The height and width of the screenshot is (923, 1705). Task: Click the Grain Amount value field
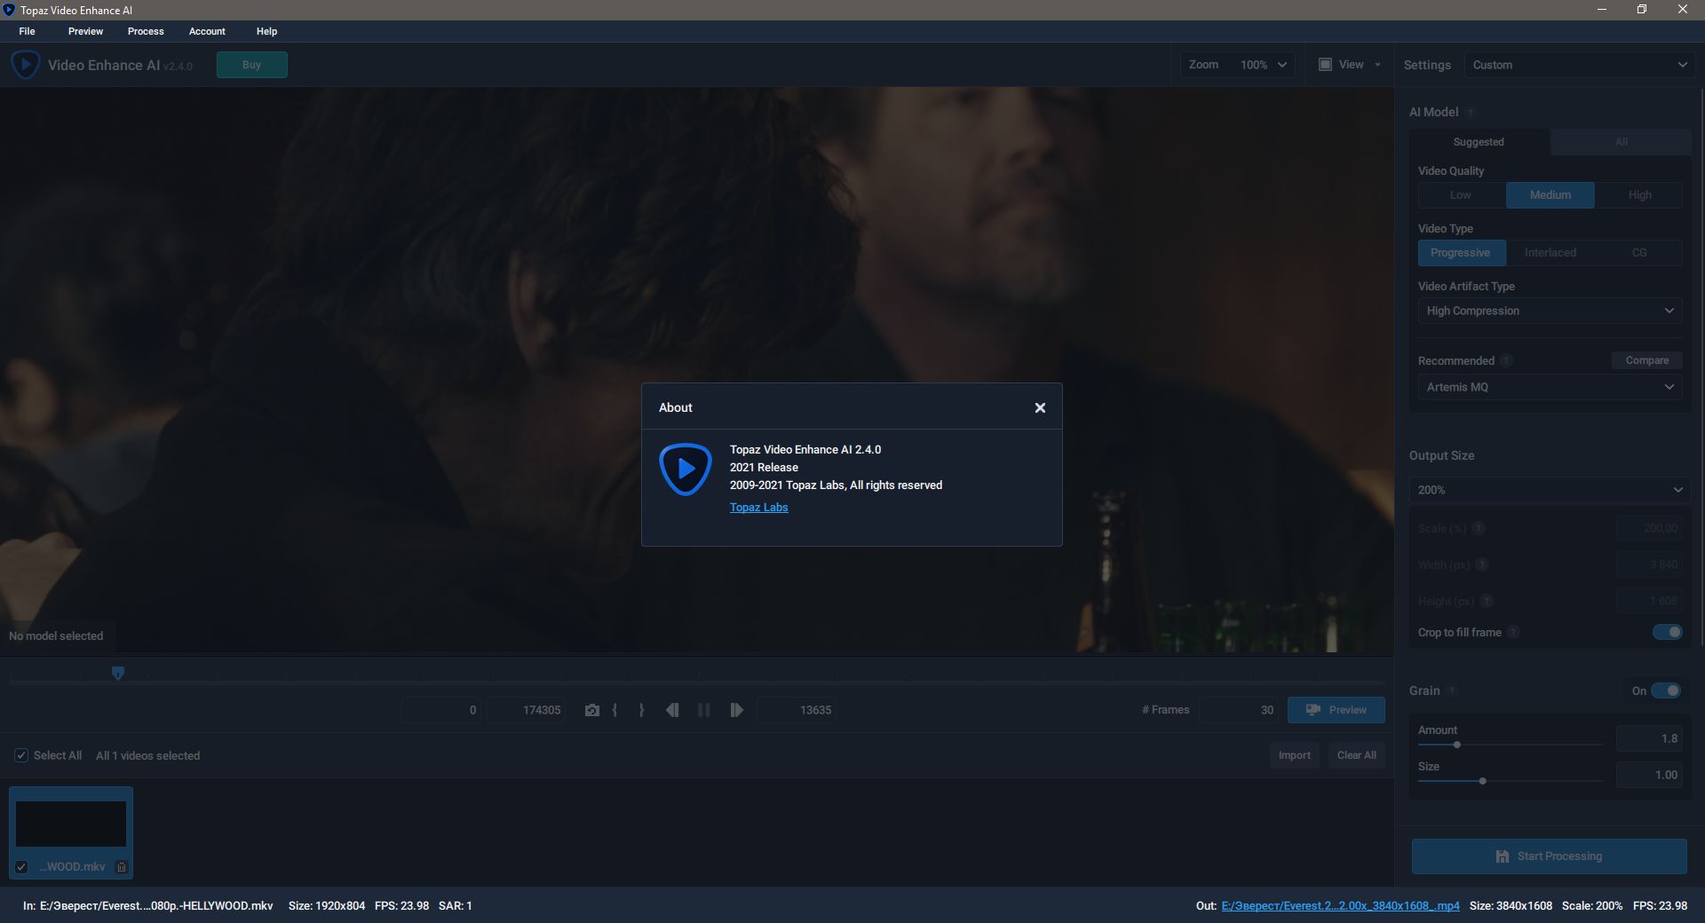pos(1649,738)
